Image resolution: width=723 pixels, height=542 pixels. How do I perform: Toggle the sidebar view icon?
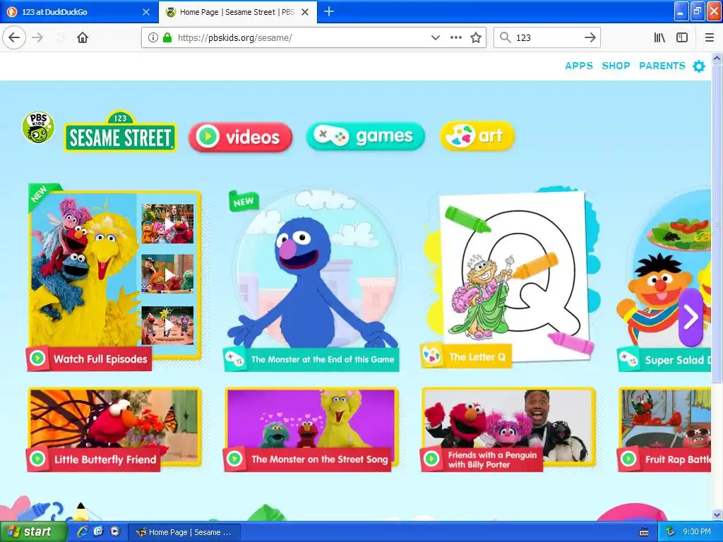(x=682, y=37)
